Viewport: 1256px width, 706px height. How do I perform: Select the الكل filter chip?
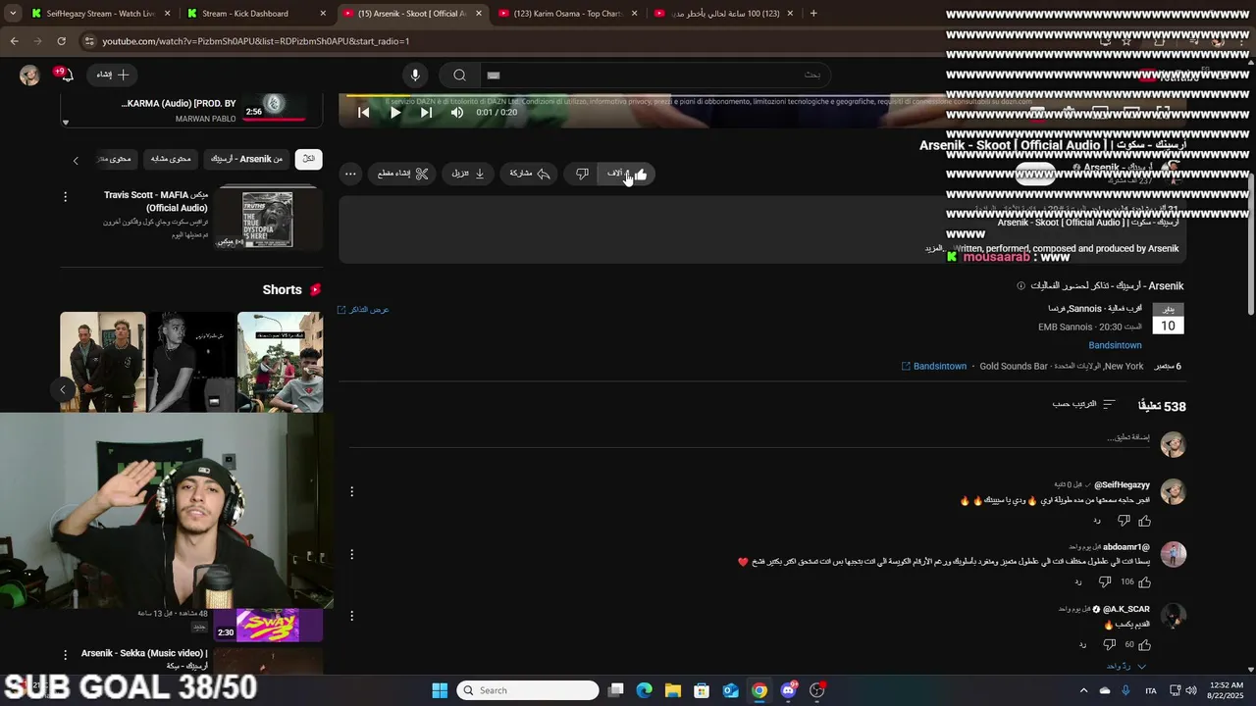309,159
